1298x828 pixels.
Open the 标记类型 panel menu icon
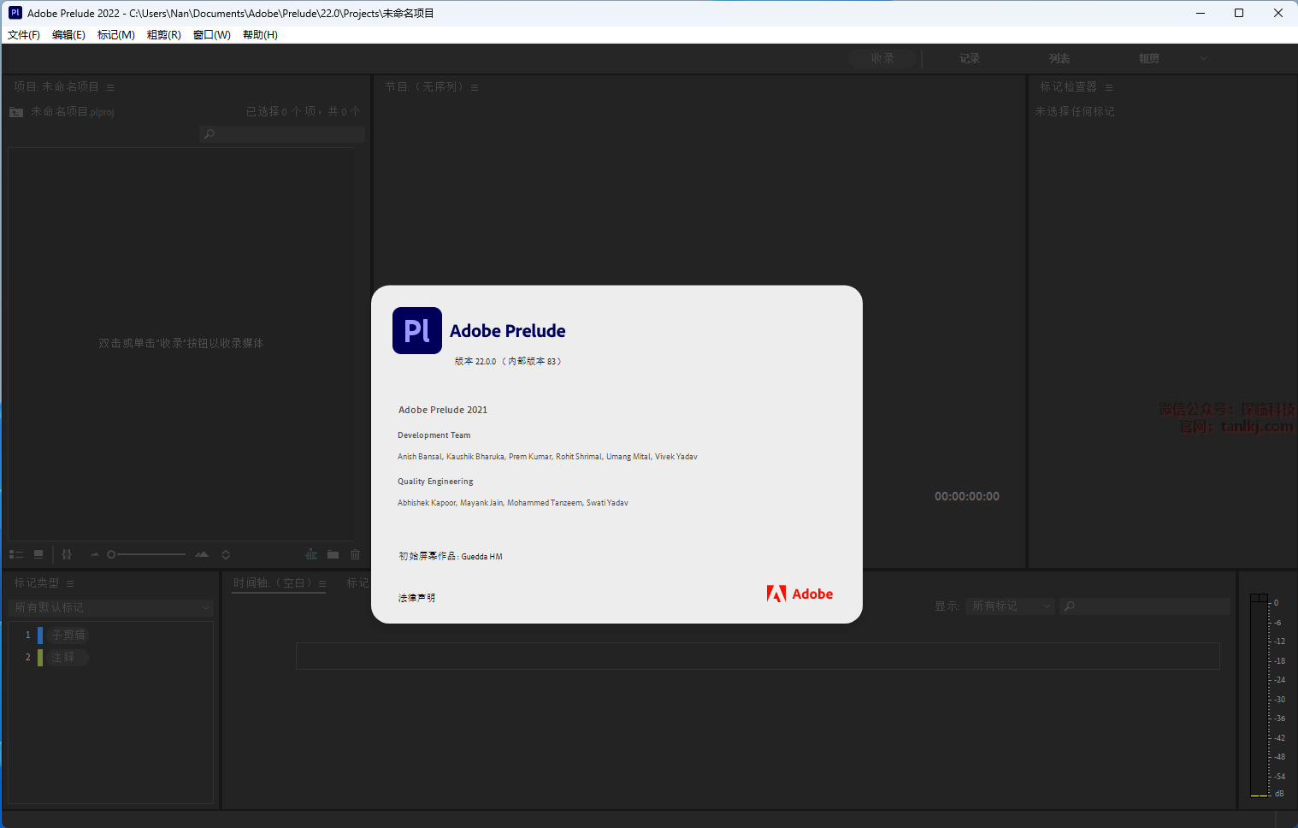click(x=70, y=583)
